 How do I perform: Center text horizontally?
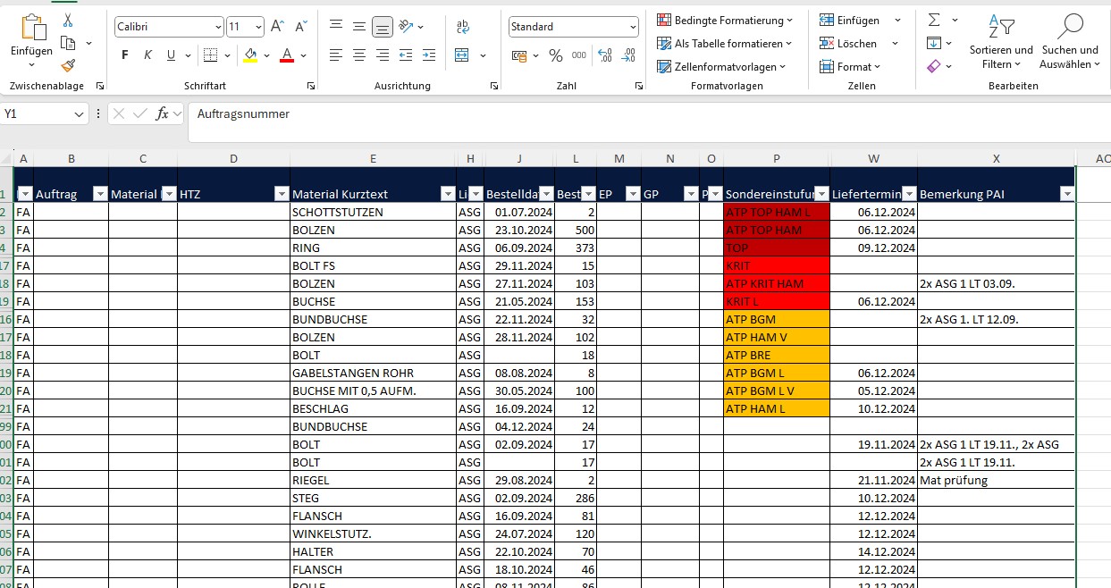click(359, 55)
